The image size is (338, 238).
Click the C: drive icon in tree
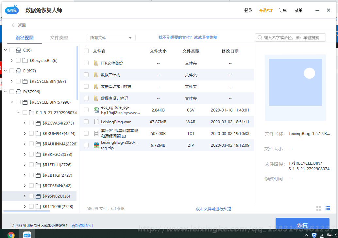pyautogui.click(x=19, y=50)
